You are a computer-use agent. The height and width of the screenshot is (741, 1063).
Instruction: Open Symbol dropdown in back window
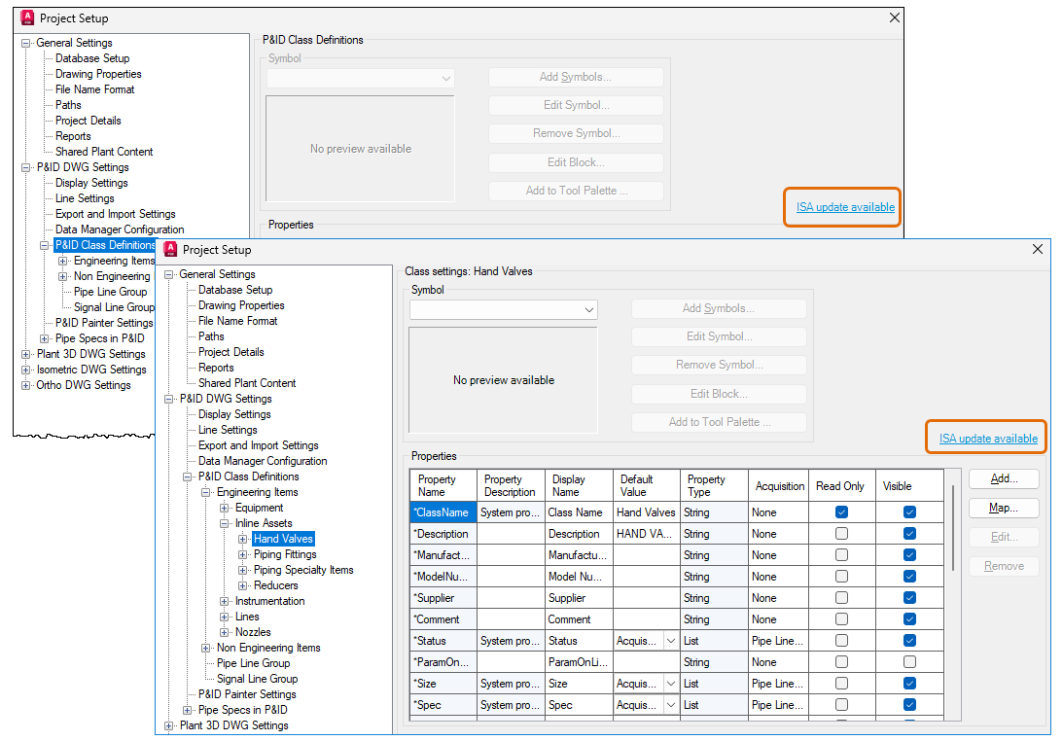tap(446, 79)
